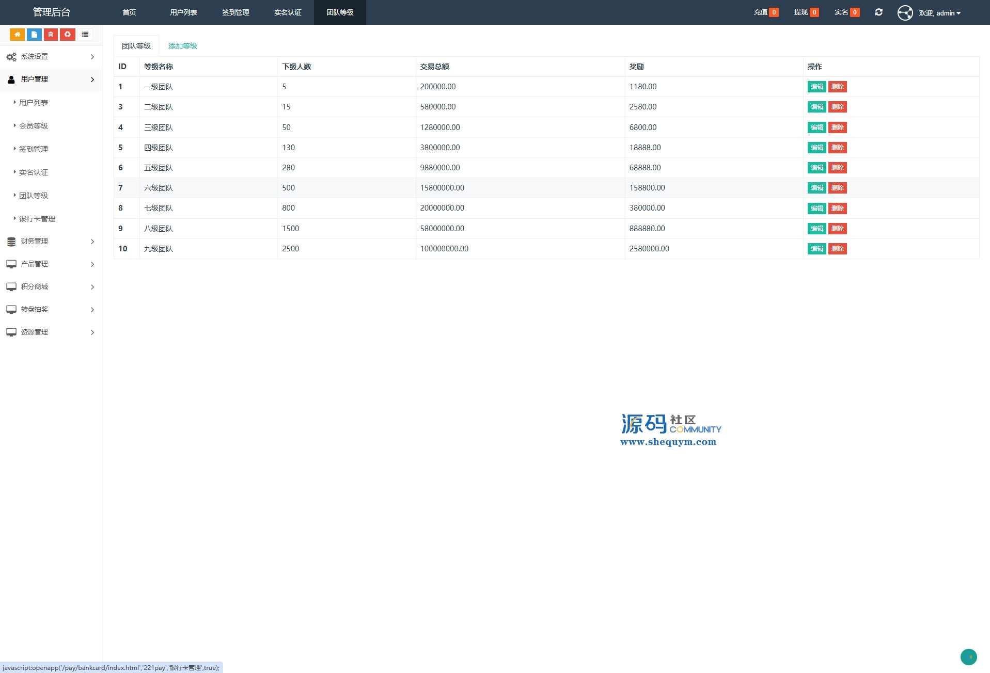
Task: Open 银行卡管理 in the sidebar submenu
Action: (x=37, y=219)
